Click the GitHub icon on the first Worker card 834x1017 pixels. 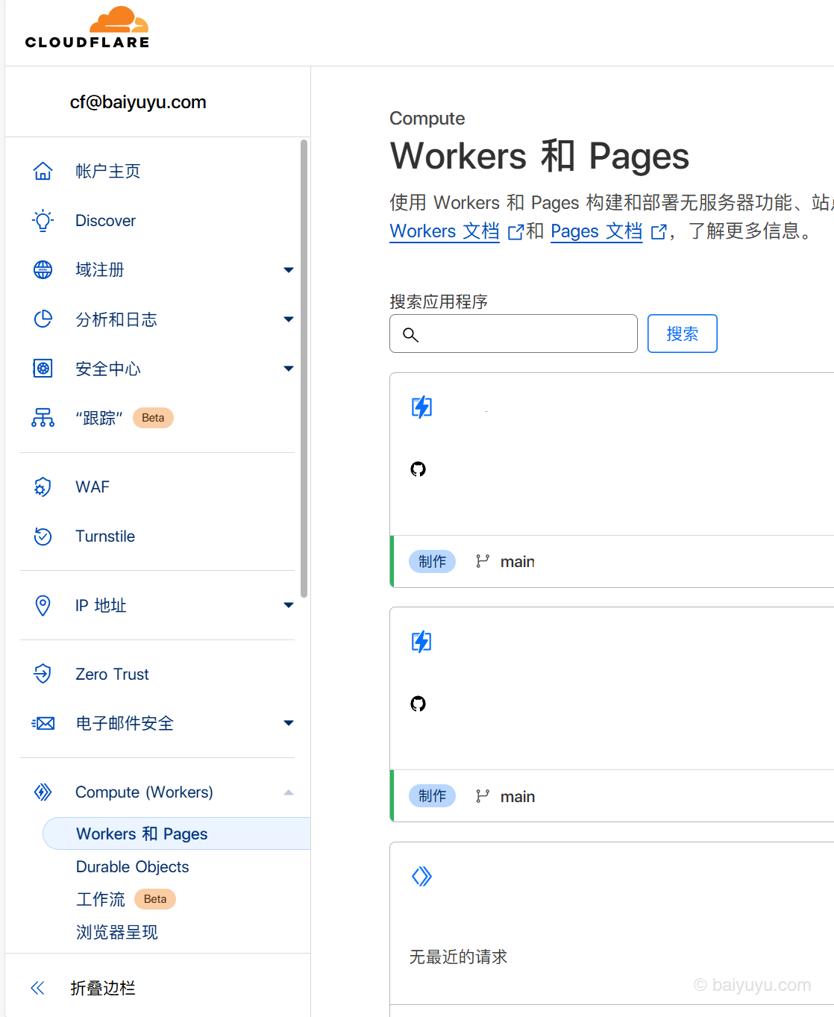(x=418, y=469)
